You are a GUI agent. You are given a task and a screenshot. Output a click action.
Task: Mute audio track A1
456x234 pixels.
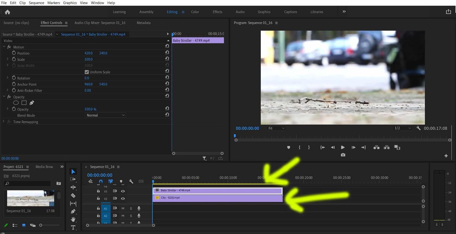point(123,208)
